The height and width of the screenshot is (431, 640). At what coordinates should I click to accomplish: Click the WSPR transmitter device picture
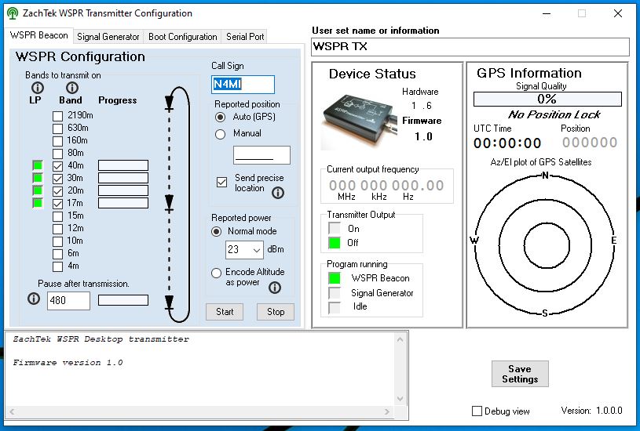coord(360,120)
